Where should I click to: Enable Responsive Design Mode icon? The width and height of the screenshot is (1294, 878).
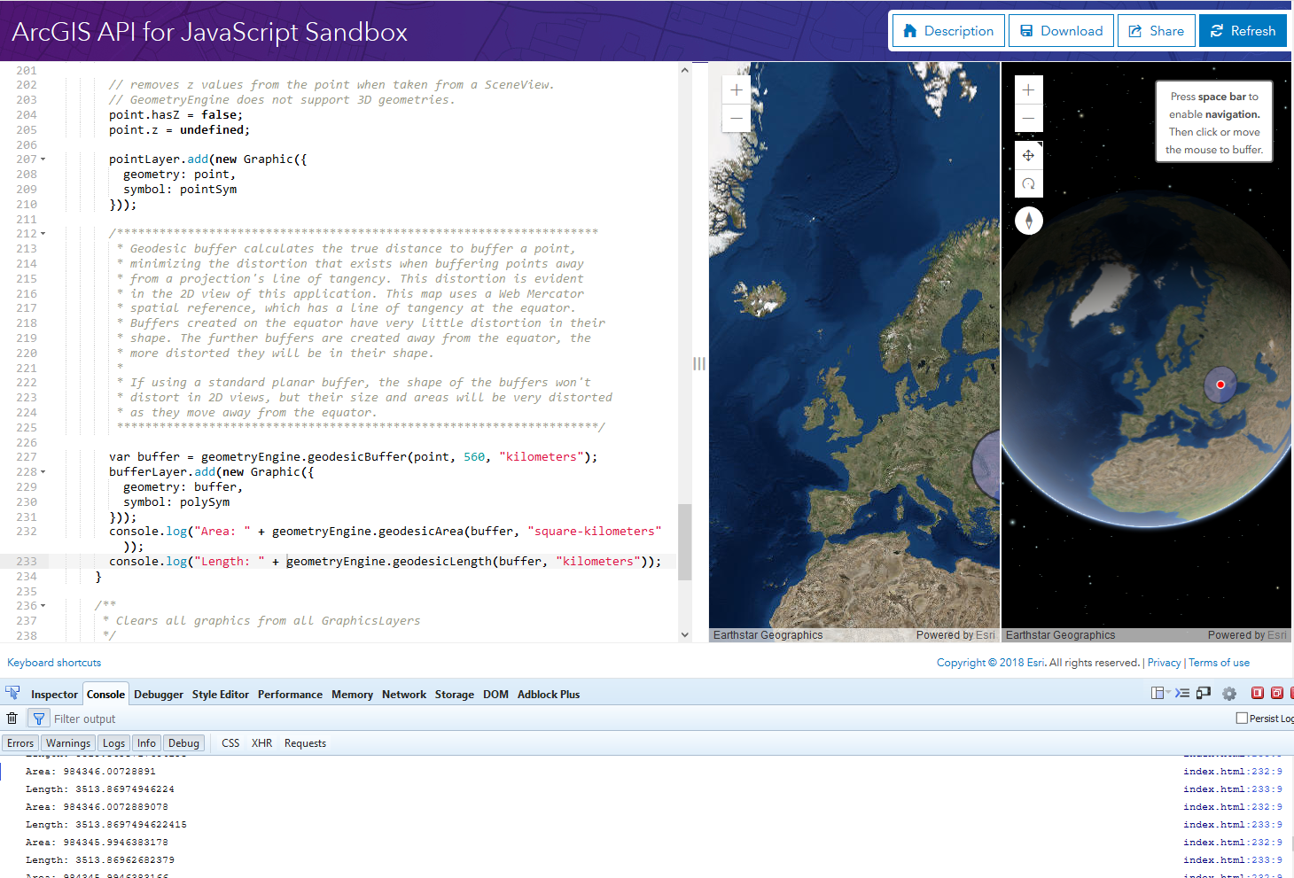click(1203, 693)
